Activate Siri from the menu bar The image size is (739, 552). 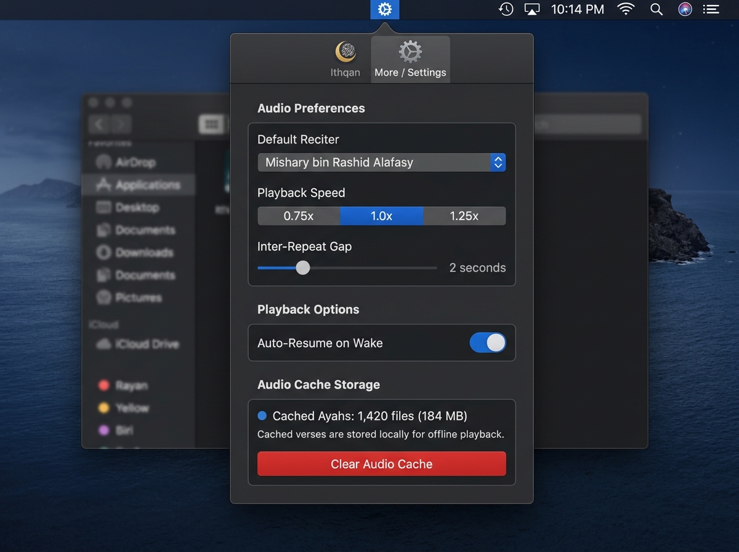684,9
